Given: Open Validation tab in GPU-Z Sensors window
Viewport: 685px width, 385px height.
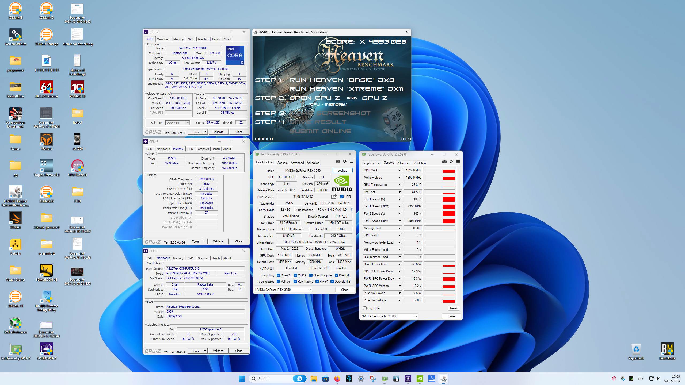Looking at the screenshot, I should (x=420, y=163).
